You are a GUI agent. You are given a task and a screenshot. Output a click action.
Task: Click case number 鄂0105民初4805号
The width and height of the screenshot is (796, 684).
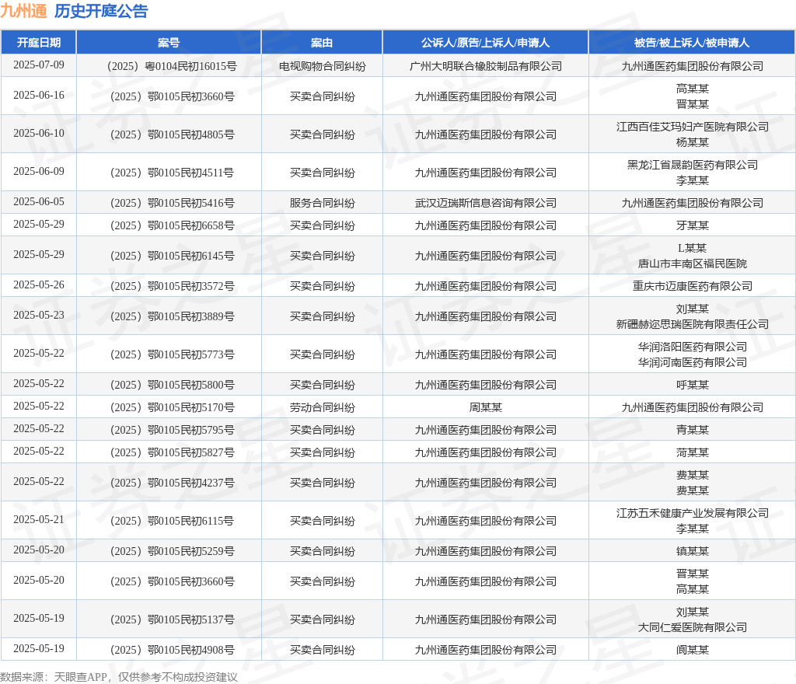172,134
